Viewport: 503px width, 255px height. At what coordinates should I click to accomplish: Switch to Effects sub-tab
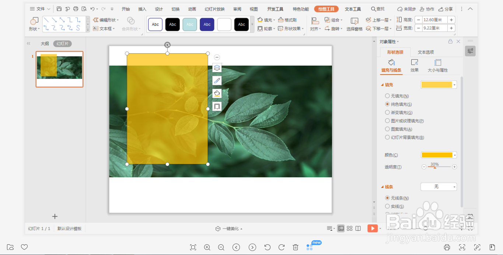tap(415, 66)
